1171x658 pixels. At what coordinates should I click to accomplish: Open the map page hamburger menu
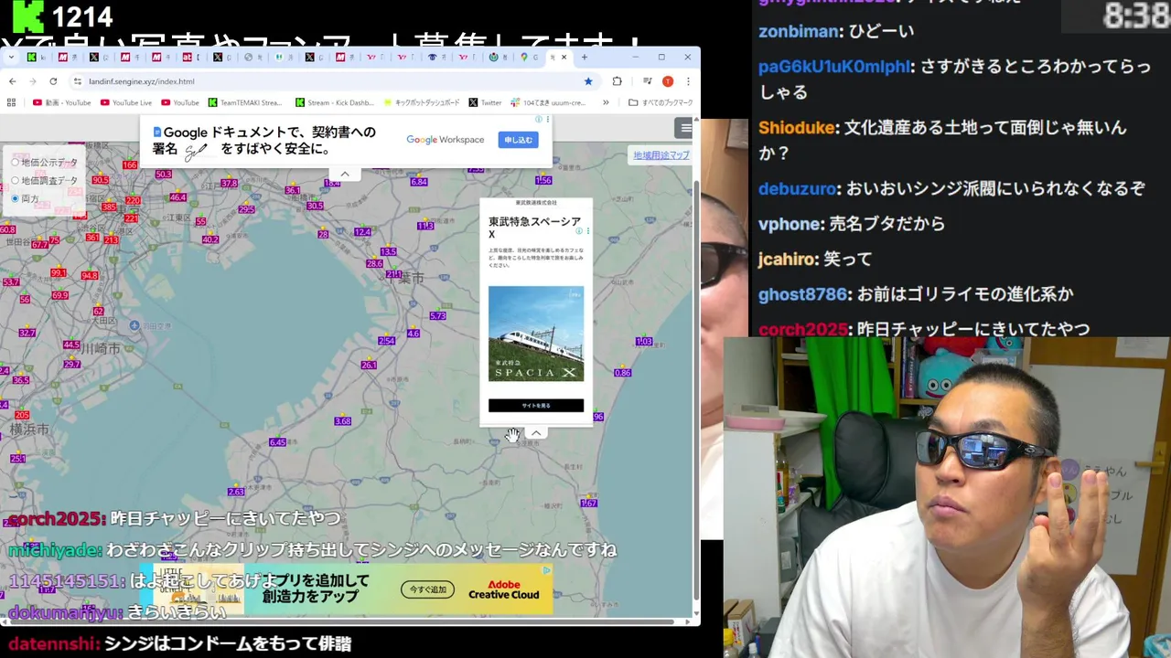[685, 128]
